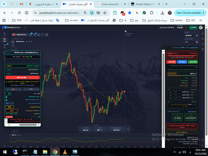208x156 pixels.
Task: Open the timeframe dropdown below the chart
Action: (x=15, y=131)
